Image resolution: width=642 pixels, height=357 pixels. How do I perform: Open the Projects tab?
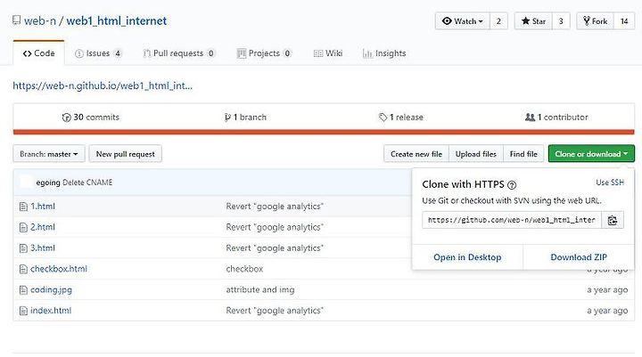coord(264,53)
